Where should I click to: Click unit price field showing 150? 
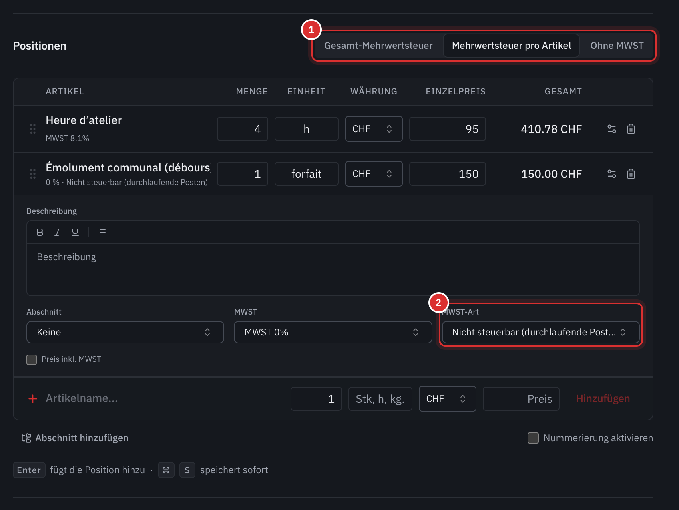coord(447,174)
